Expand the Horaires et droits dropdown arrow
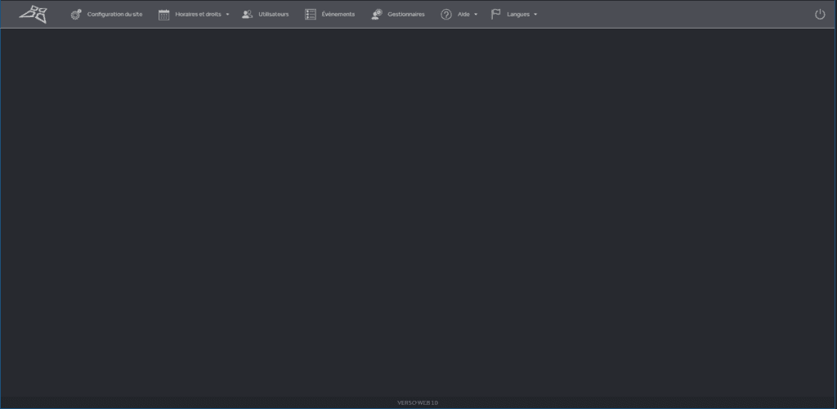Image resolution: width=837 pixels, height=409 pixels. click(227, 15)
